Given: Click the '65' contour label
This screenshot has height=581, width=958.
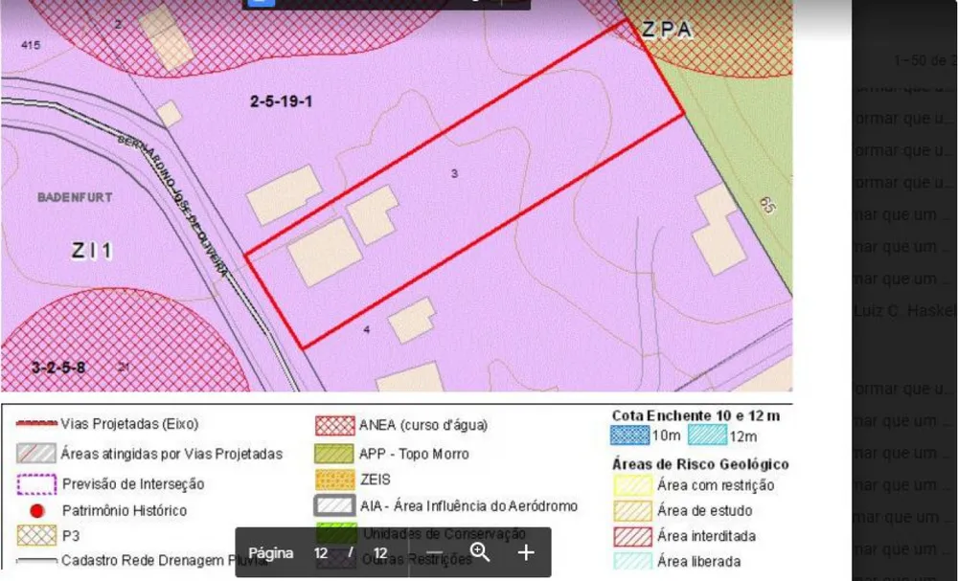Looking at the screenshot, I should [767, 205].
